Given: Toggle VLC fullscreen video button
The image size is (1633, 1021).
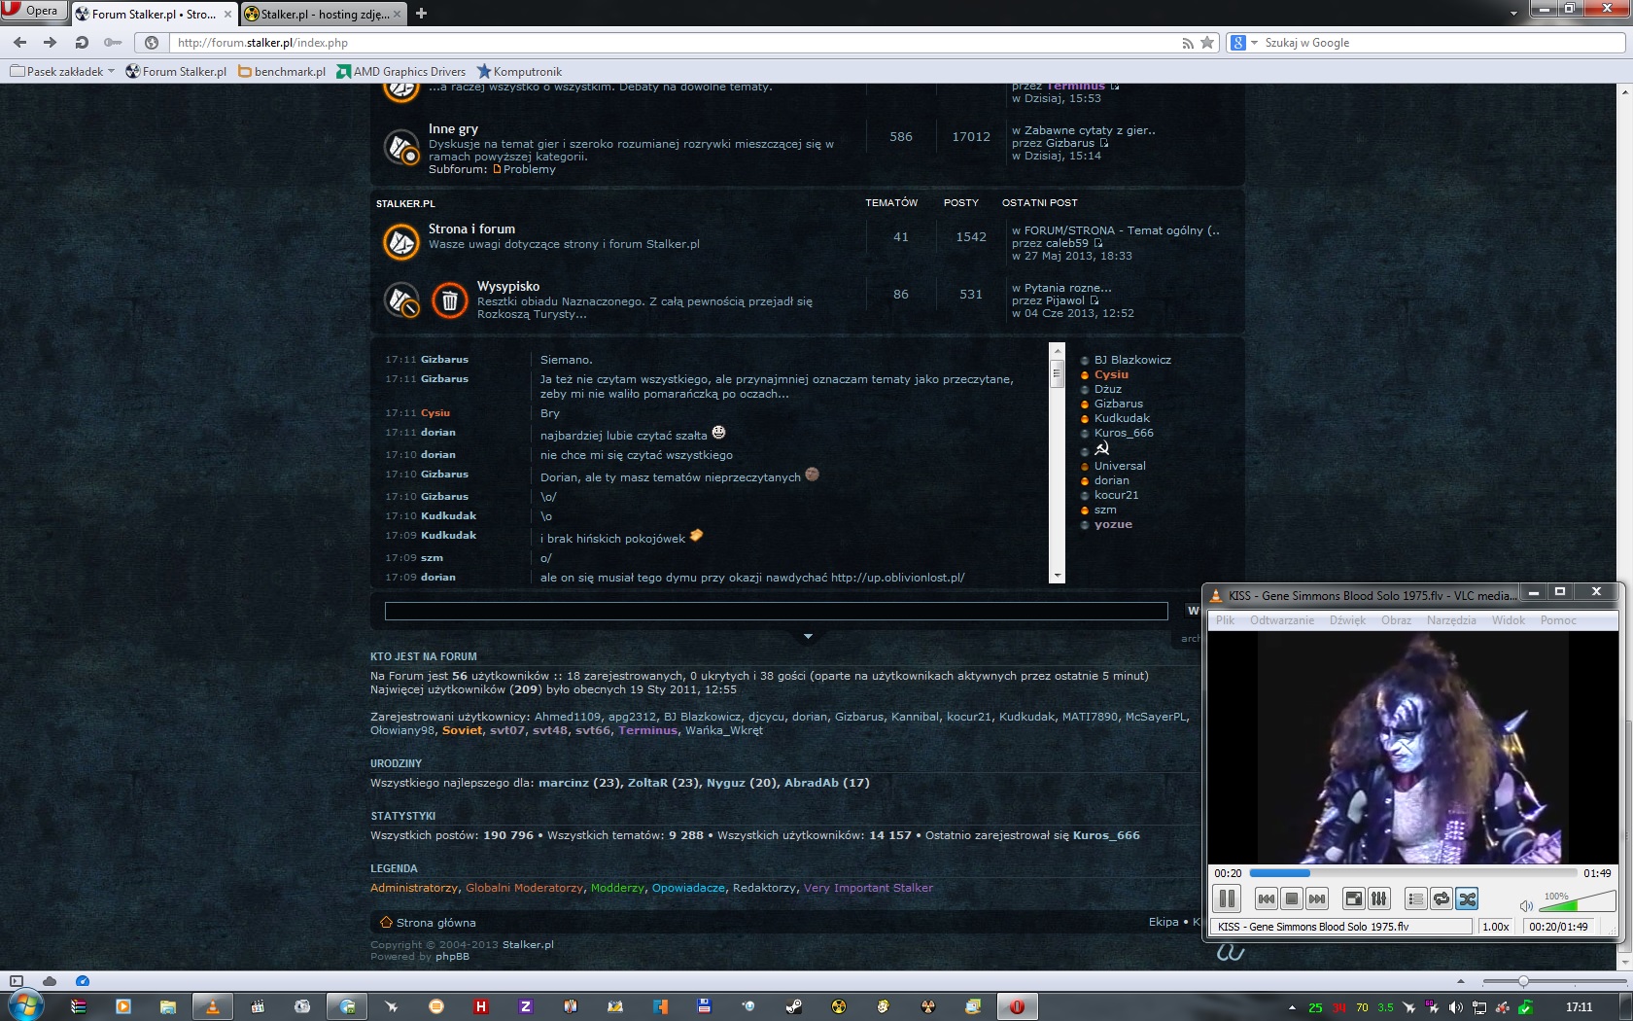Looking at the screenshot, I should click(x=1353, y=898).
